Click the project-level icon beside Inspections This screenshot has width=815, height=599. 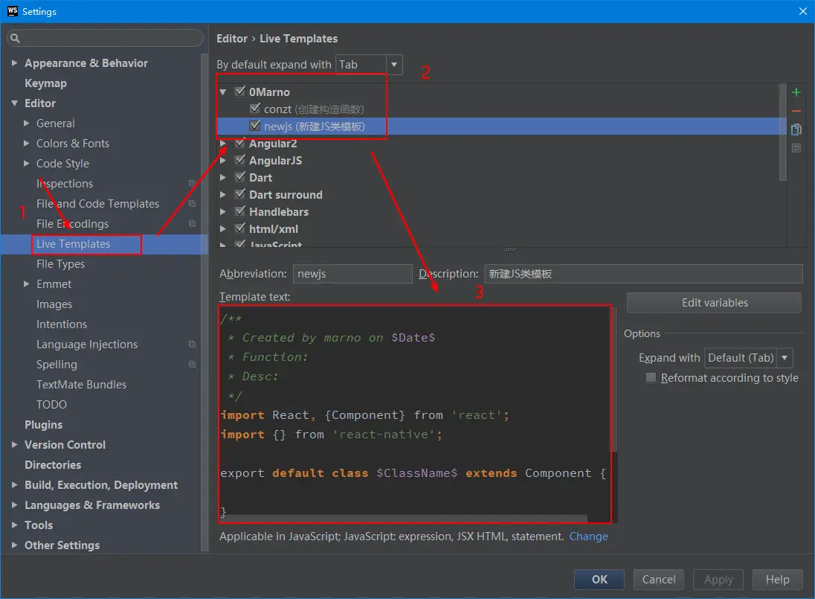(x=192, y=184)
